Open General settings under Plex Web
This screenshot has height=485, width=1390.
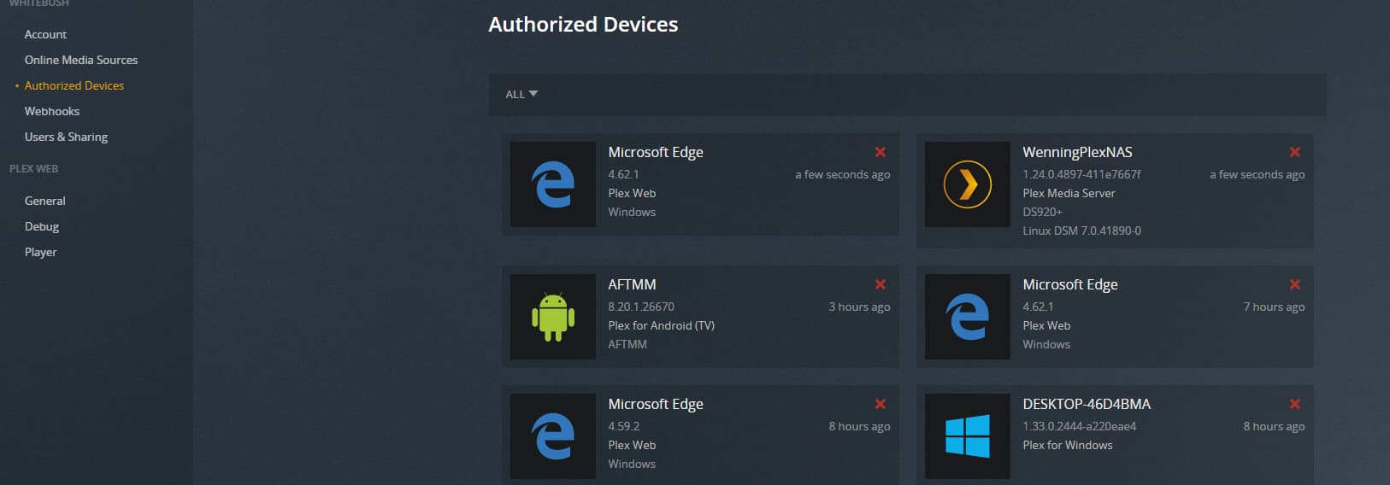(44, 201)
